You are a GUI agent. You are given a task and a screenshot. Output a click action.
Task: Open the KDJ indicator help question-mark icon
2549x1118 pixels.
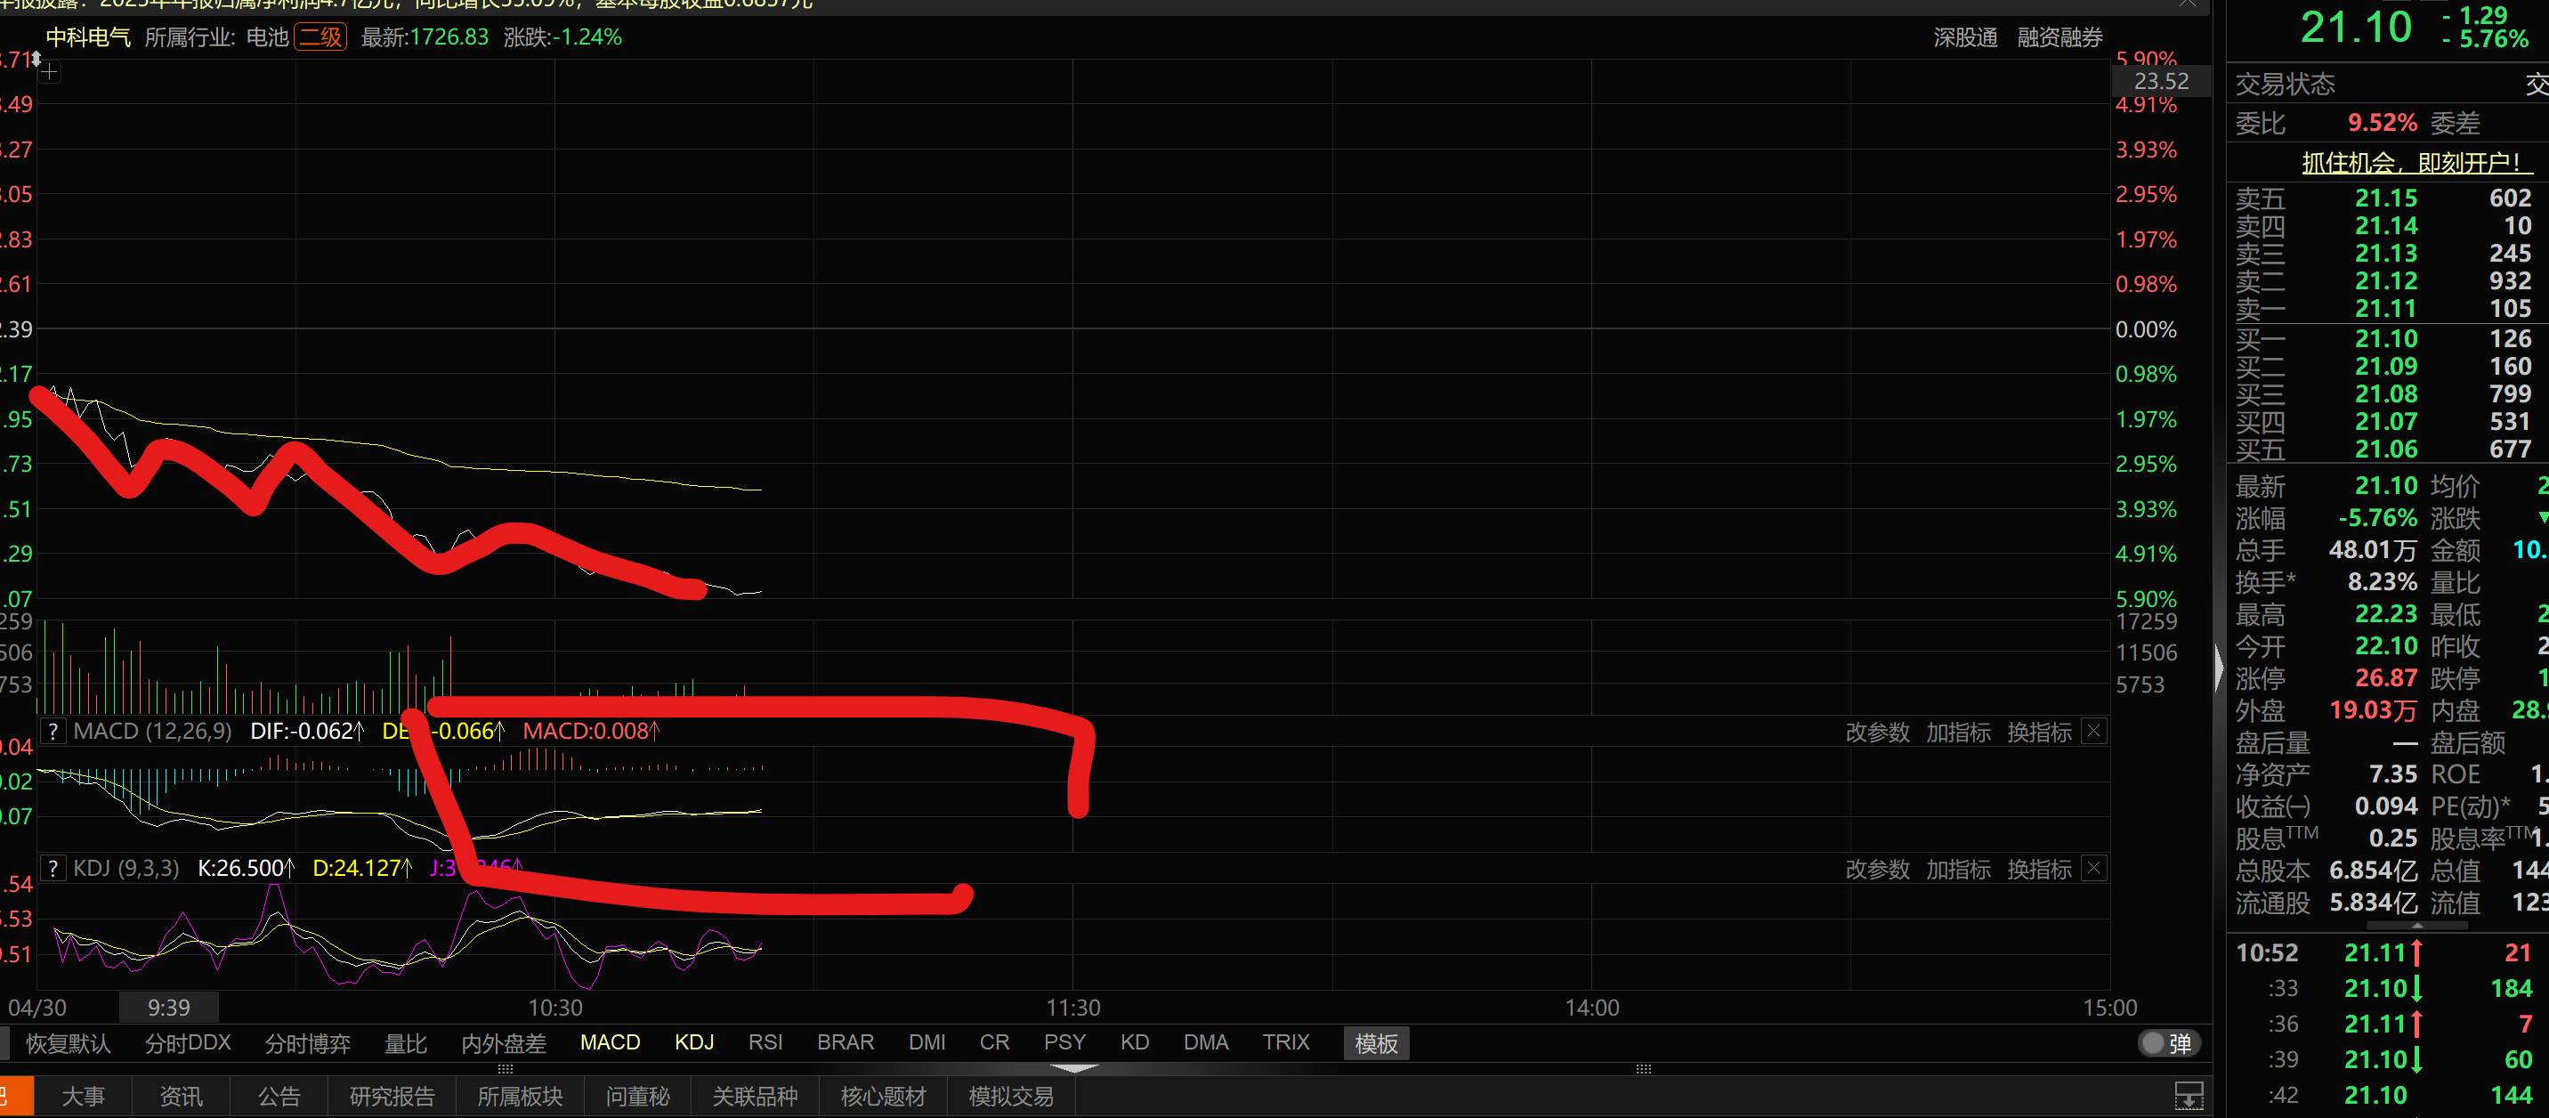(x=53, y=869)
